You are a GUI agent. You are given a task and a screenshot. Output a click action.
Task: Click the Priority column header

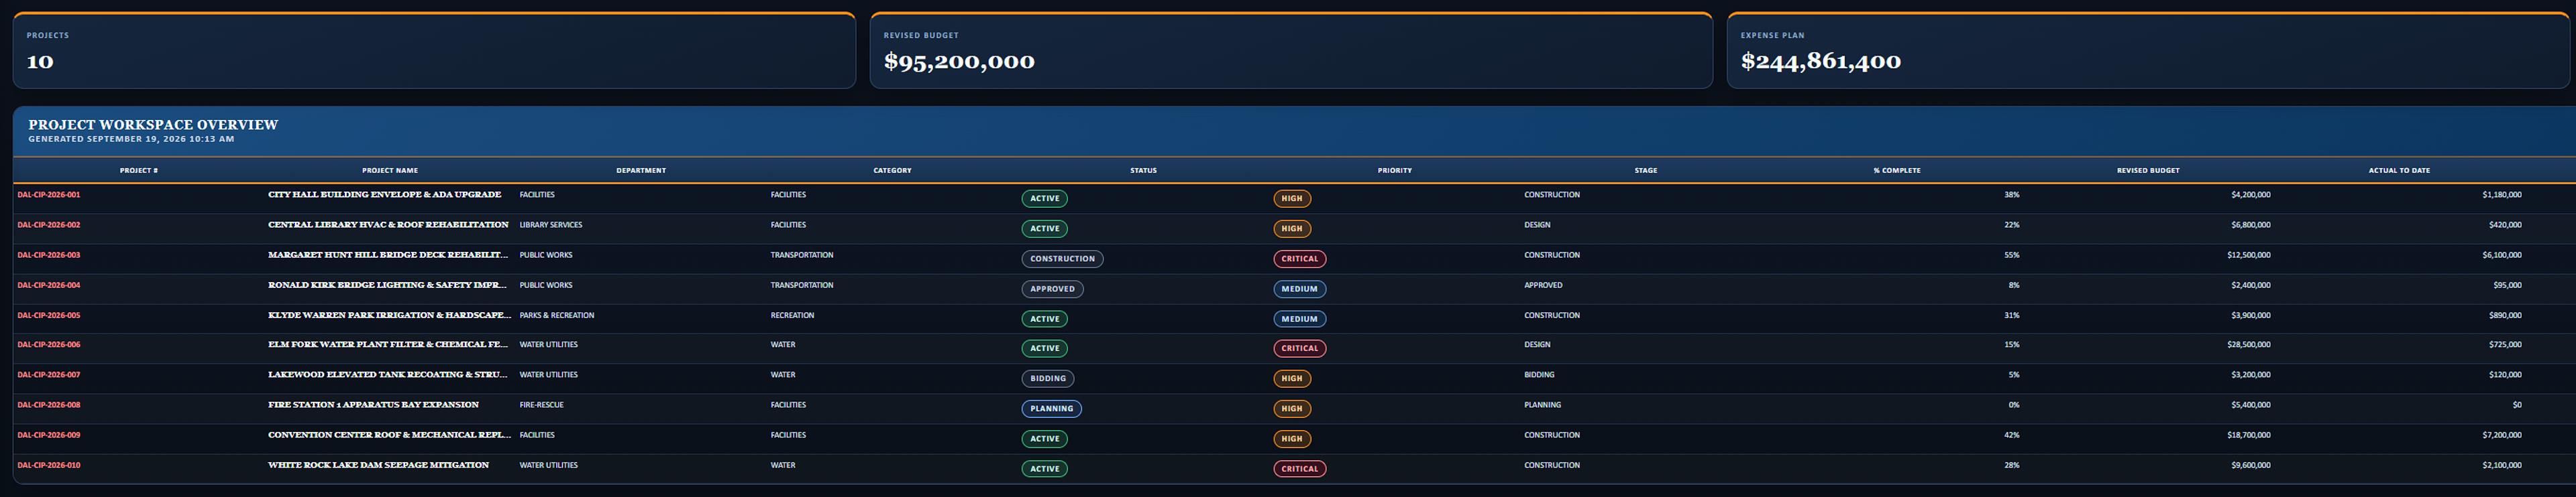[1395, 171]
